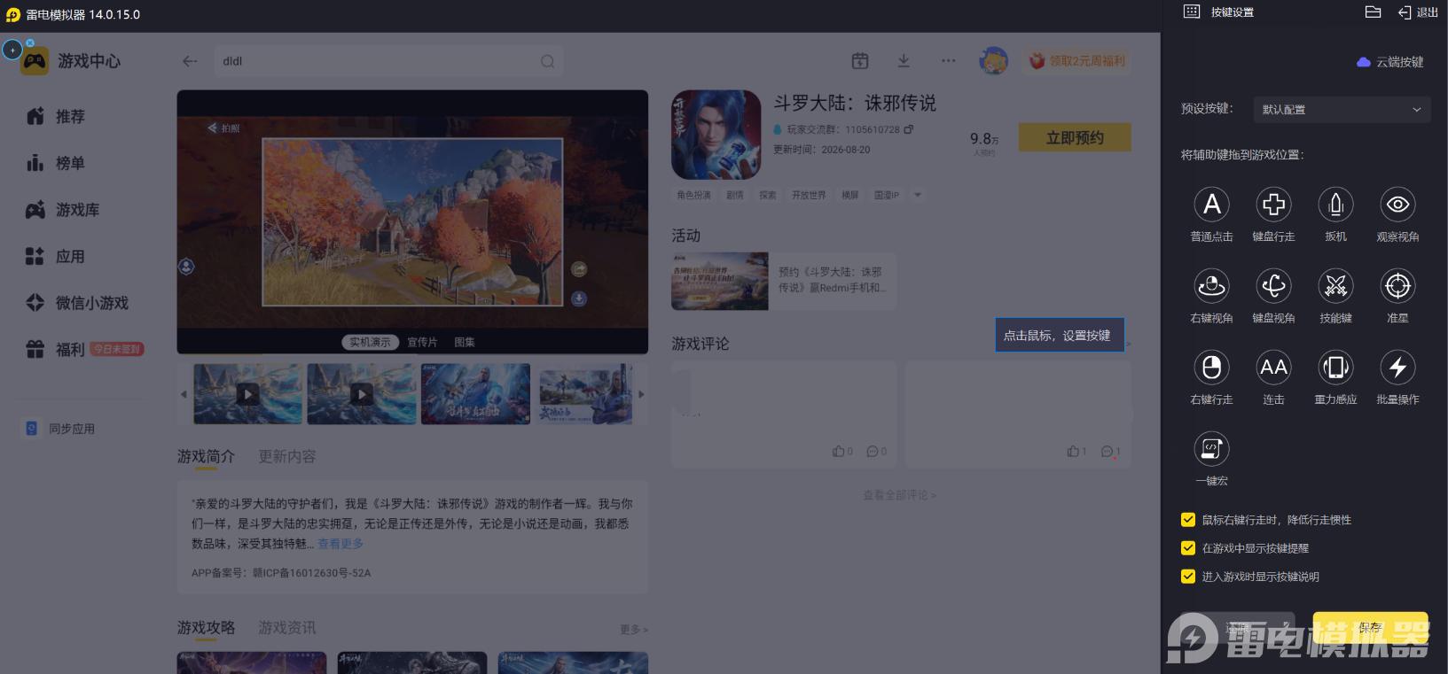Switch to the 更新内容 tab
This screenshot has width=1448, height=674.
[287, 456]
